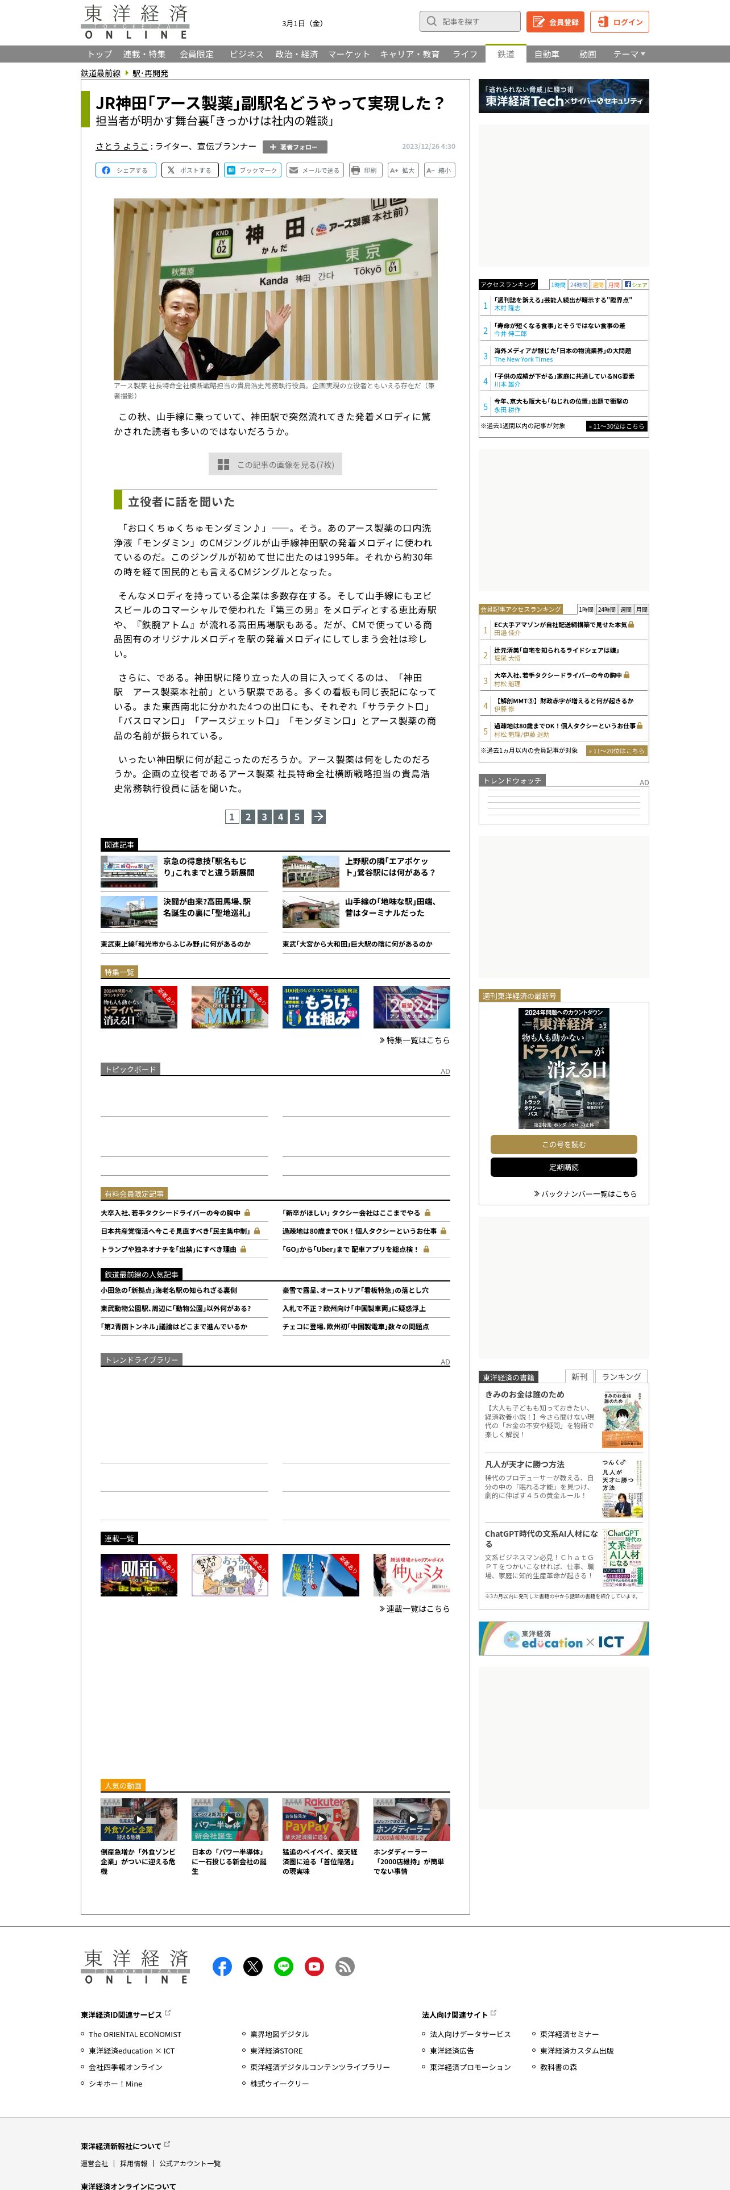Click 連載一覧はこちら link

(414, 1608)
